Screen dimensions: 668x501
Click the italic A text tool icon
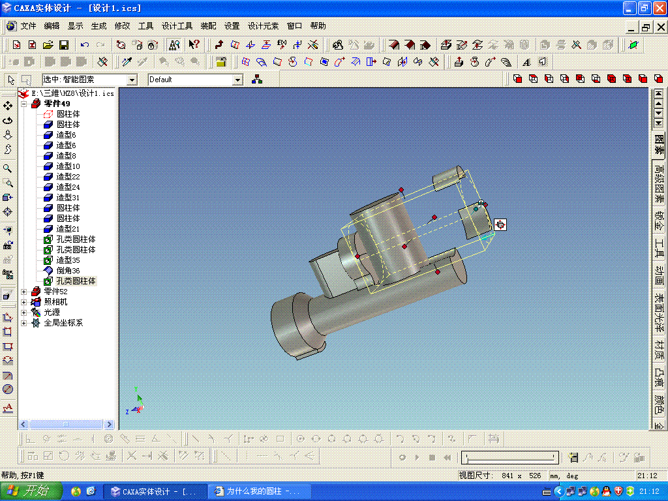(526, 62)
